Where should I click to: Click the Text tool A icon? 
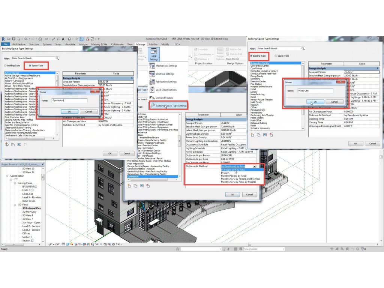[63, 39]
